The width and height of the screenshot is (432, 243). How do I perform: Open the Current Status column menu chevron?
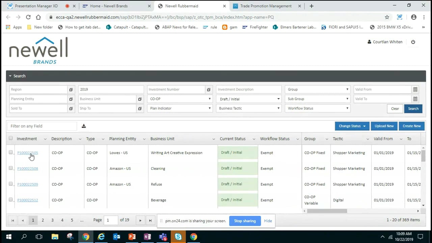point(253,139)
